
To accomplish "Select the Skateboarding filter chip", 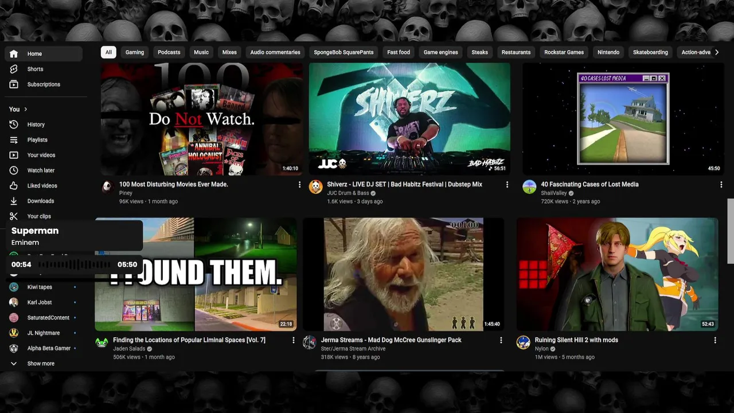I will click(x=650, y=52).
